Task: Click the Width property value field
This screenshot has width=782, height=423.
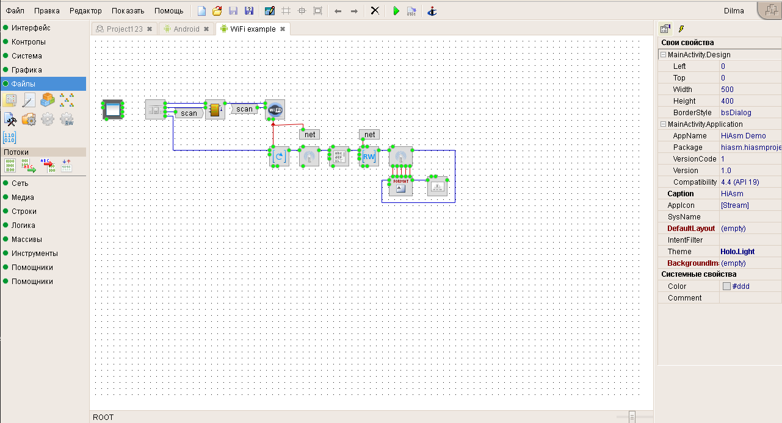Action: (750, 90)
